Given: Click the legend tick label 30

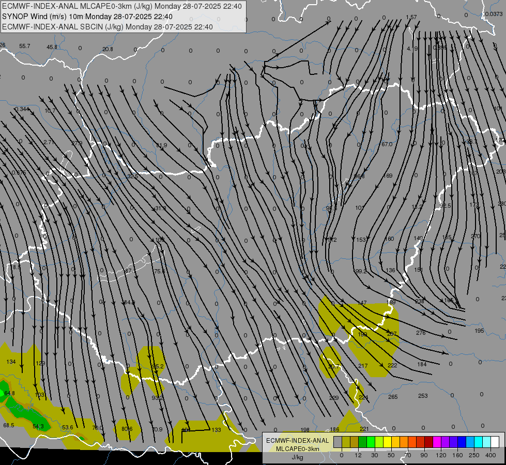Looking at the screenshot, I should tap(374, 455).
